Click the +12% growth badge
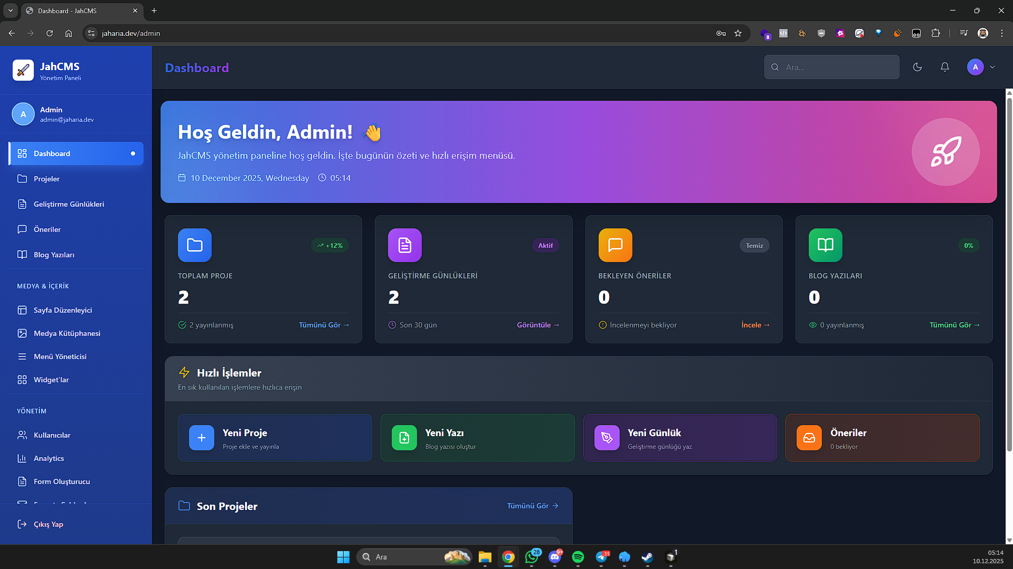Screen dimensions: 1013x569 (x=329, y=245)
